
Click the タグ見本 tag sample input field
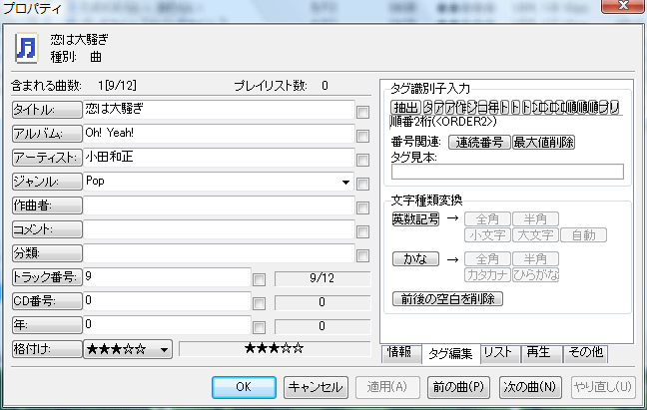coord(506,171)
